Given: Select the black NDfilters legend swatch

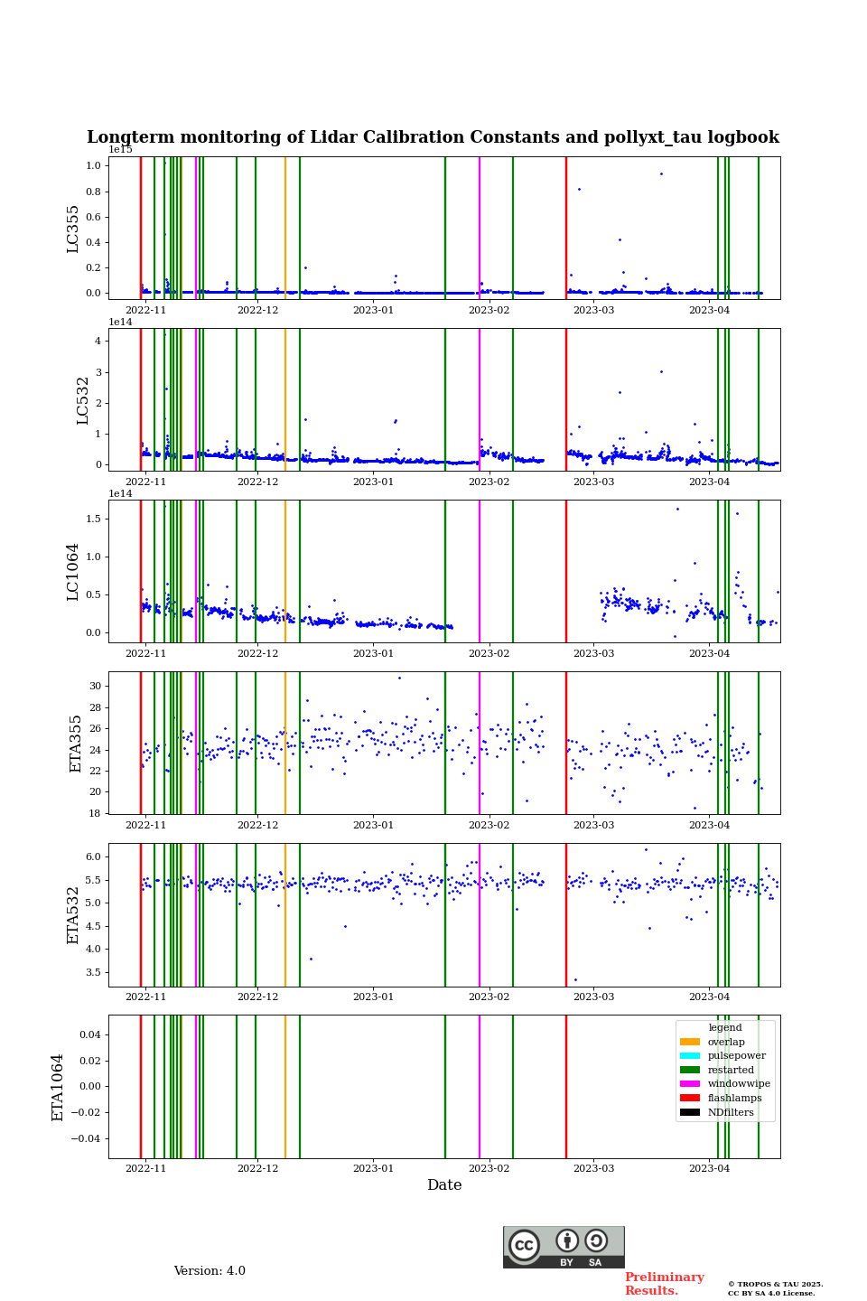Looking at the screenshot, I should point(690,1112).
